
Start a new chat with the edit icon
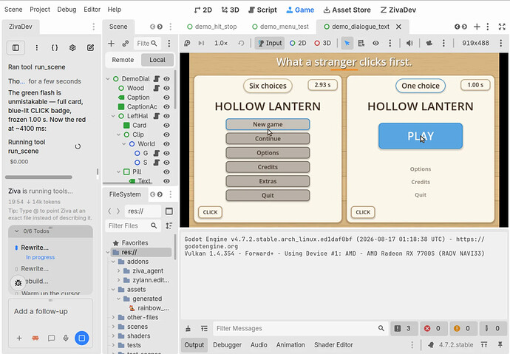(90, 48)
